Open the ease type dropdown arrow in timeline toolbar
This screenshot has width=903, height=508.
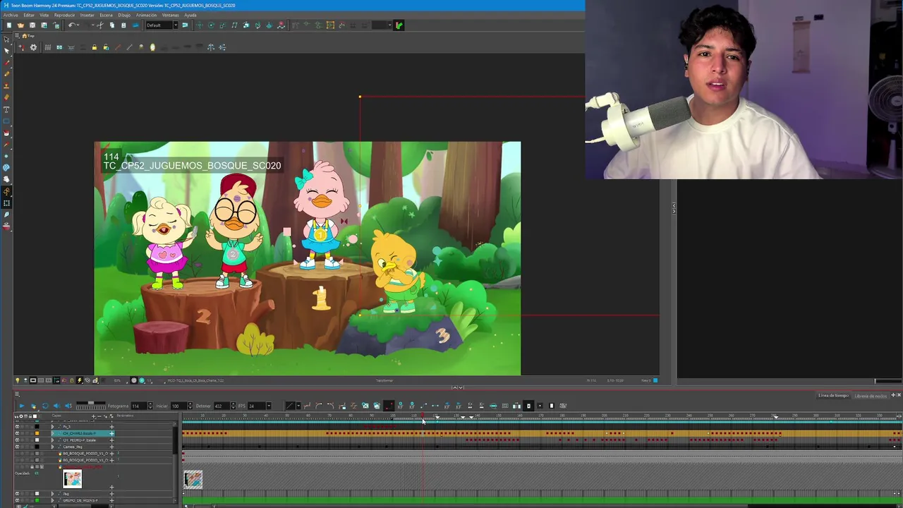click(298, 406)
